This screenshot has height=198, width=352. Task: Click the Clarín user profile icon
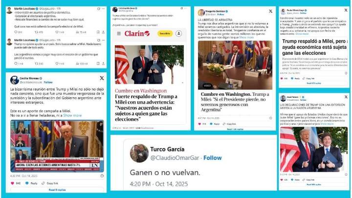pyautogui.click(x=179, y=33)
